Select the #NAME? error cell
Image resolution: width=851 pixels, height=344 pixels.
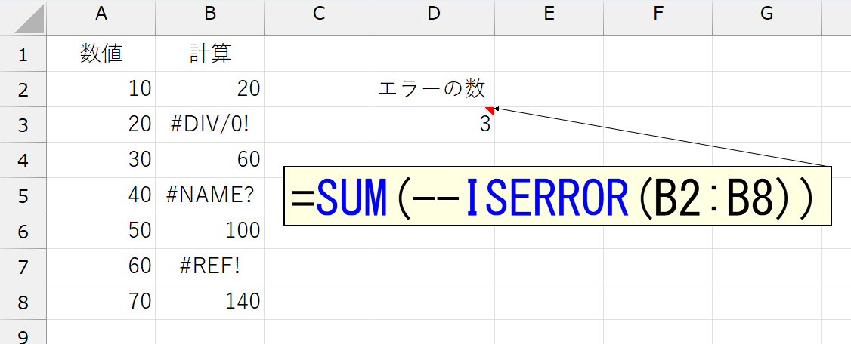coord(210,195)
